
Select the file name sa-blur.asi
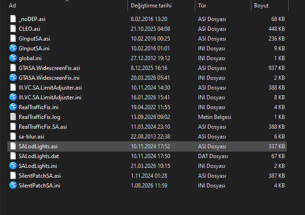pos(31,137)
